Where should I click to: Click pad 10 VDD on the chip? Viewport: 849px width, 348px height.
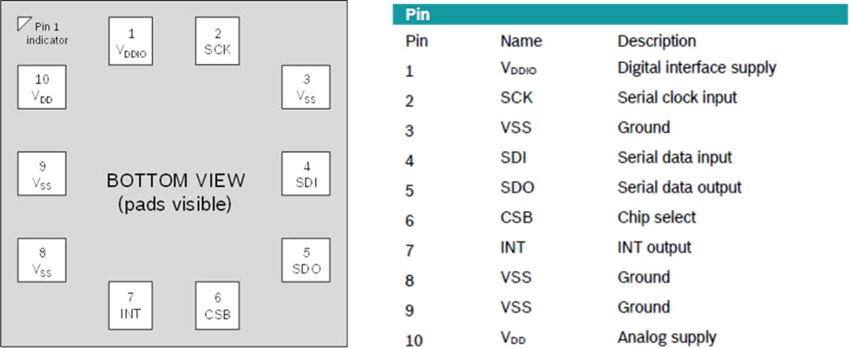coord(42,87)
